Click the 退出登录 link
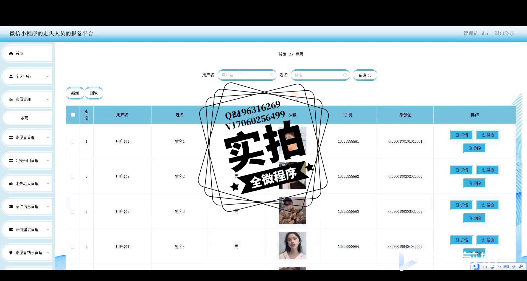Screen dimensions: 527x281 [504, 33]
